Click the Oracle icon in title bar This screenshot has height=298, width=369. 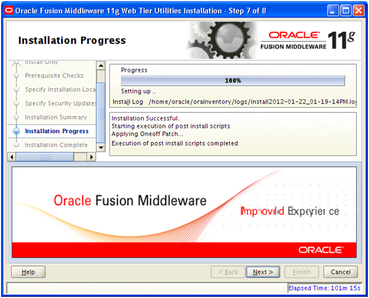click(x=9, y=11)
